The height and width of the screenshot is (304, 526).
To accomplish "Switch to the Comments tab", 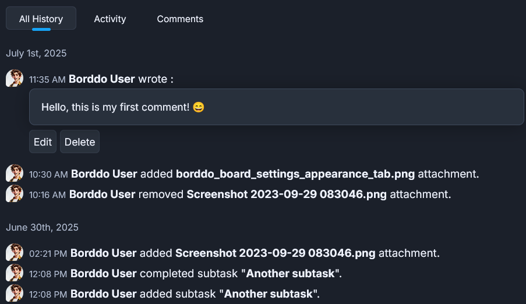I will click(x=180, y=19).
